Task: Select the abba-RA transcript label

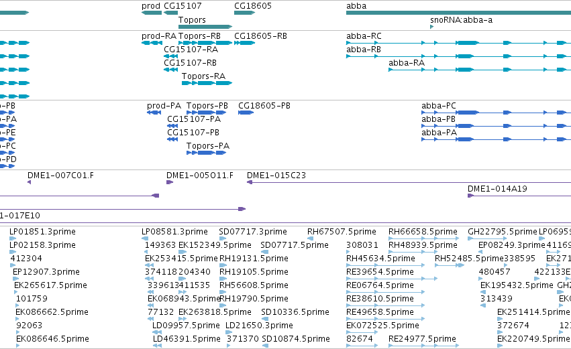Action: click(407, 63)
